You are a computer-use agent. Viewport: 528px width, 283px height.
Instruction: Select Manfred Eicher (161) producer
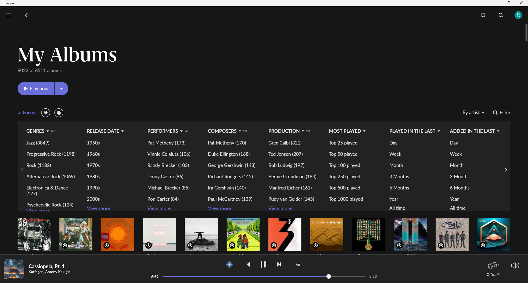click(x=290, y=188)
